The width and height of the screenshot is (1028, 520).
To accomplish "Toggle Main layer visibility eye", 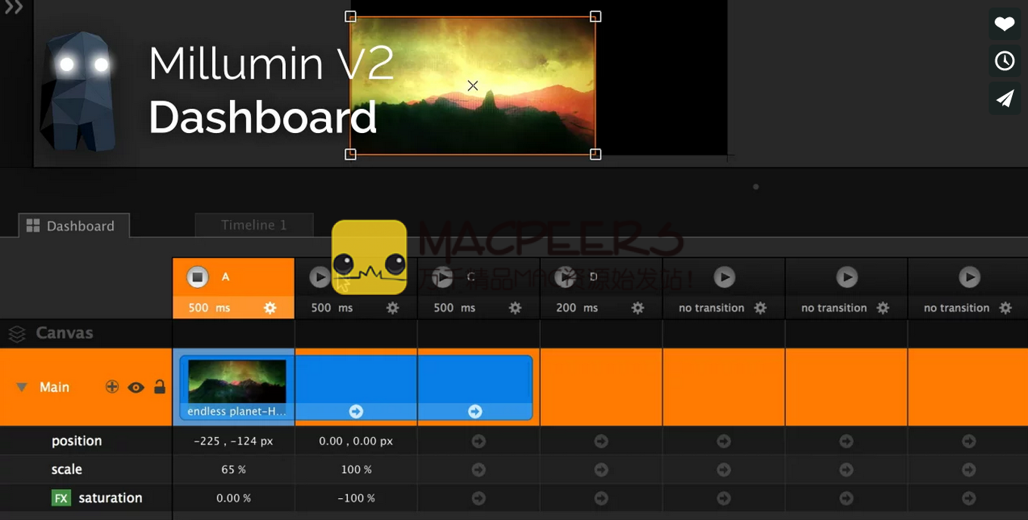I will coord(136,388).
